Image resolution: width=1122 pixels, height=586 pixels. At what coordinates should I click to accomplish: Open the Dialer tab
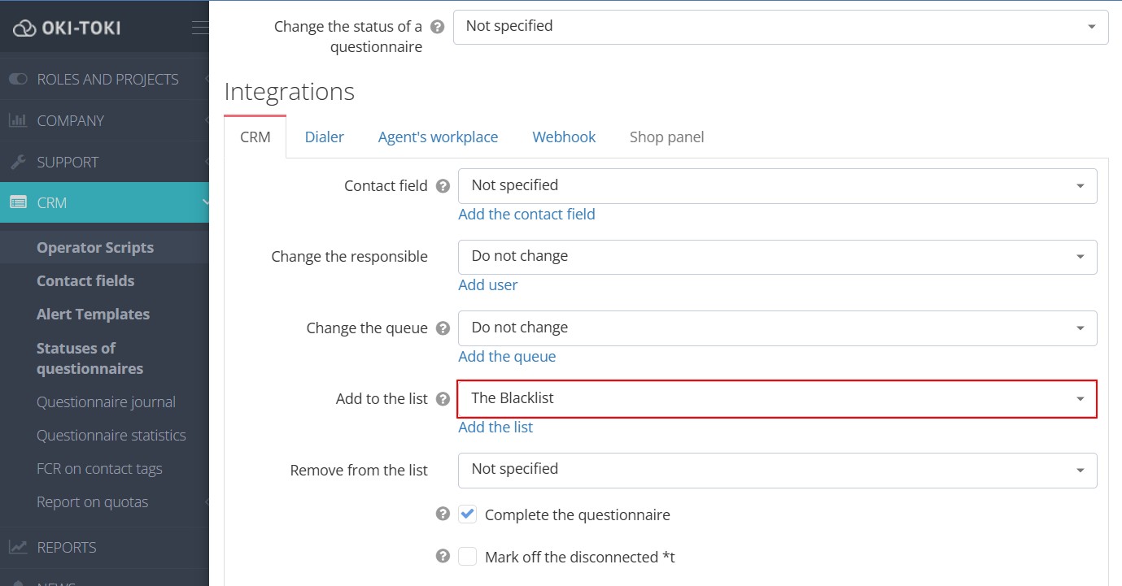pyautogui.click(x=324, y=137)
